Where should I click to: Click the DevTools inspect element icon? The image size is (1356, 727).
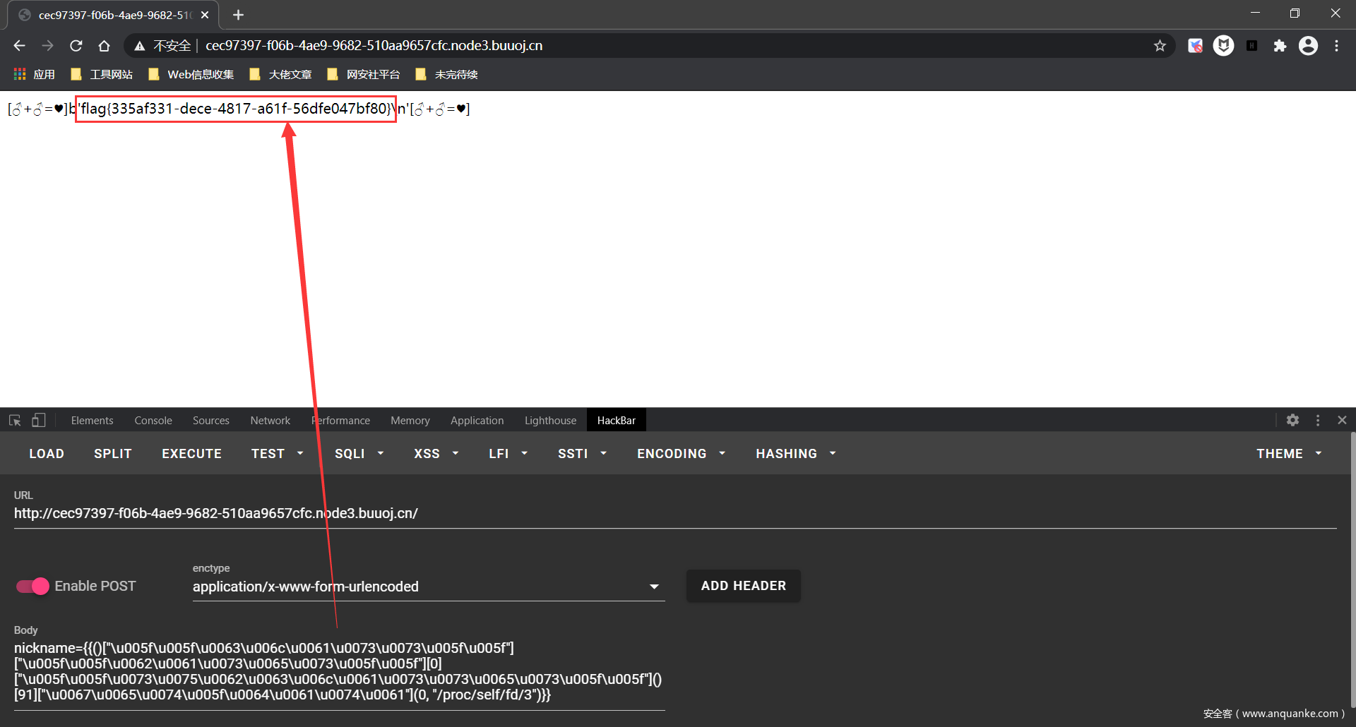15,421
